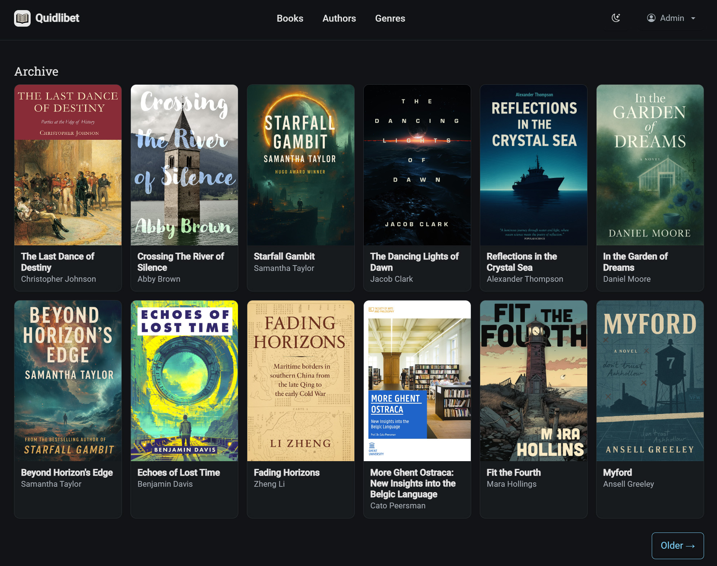Open the Genres navigation item
The width and height of the screenshot is (717, 566).
tap(390, 18)
